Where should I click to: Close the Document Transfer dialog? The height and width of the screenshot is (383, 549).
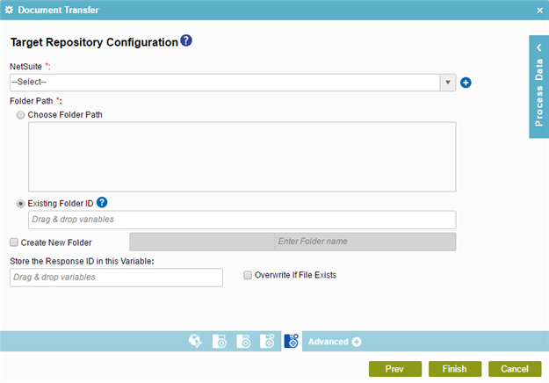pos(539,11)
